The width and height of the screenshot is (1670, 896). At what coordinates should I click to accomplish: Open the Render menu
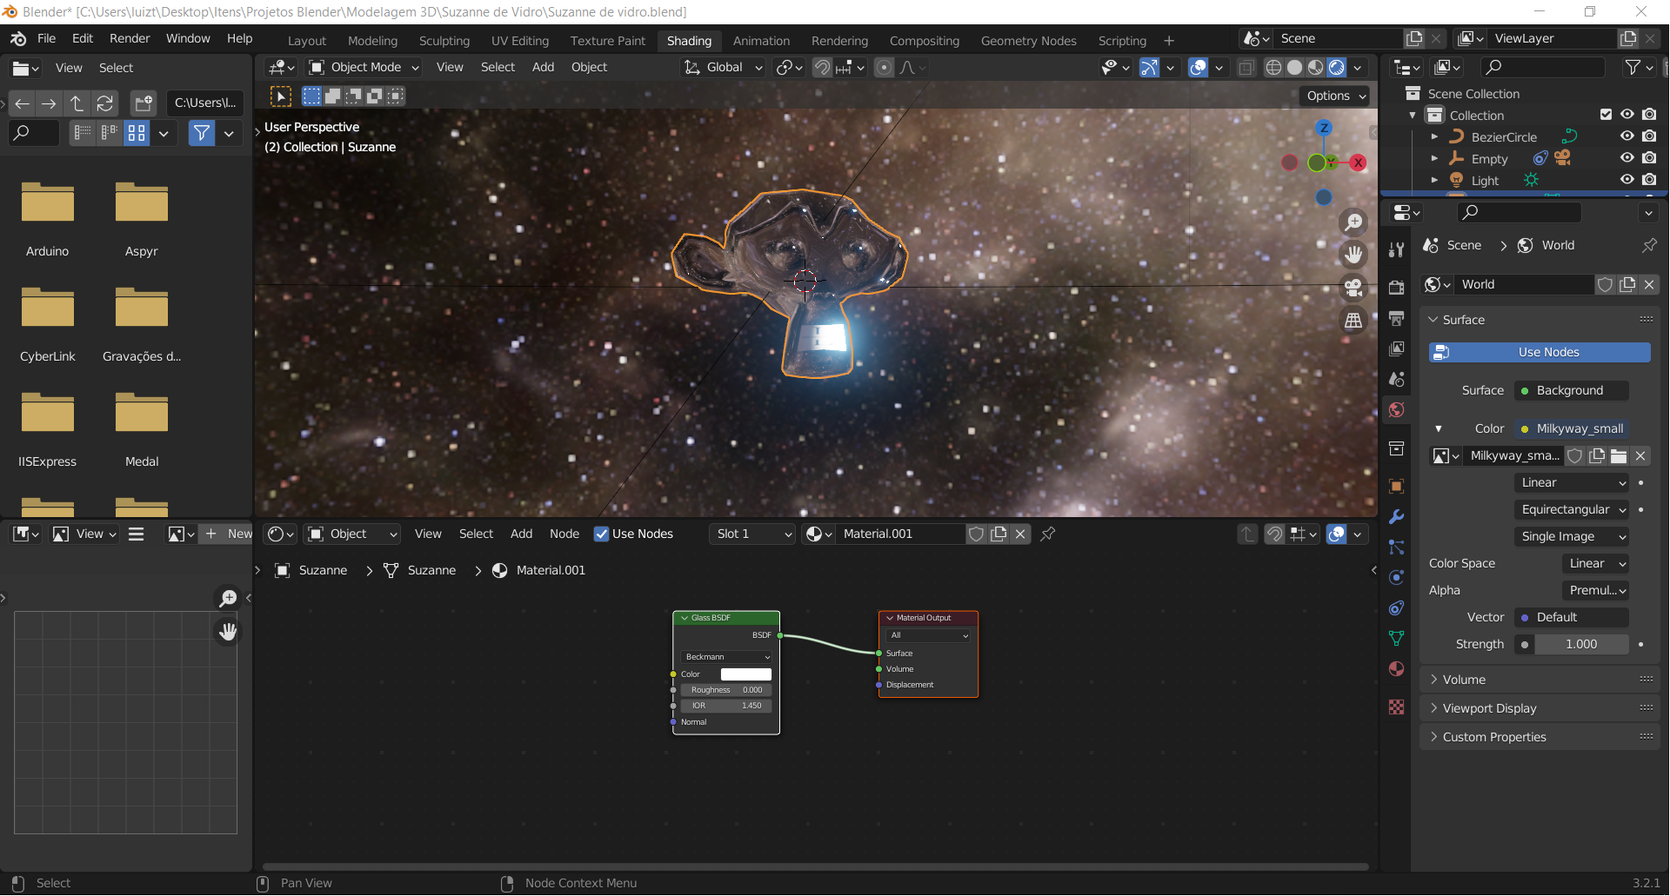130,39
